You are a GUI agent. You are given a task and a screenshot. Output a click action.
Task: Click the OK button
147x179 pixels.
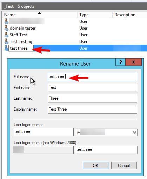click(x=95, y=166)
